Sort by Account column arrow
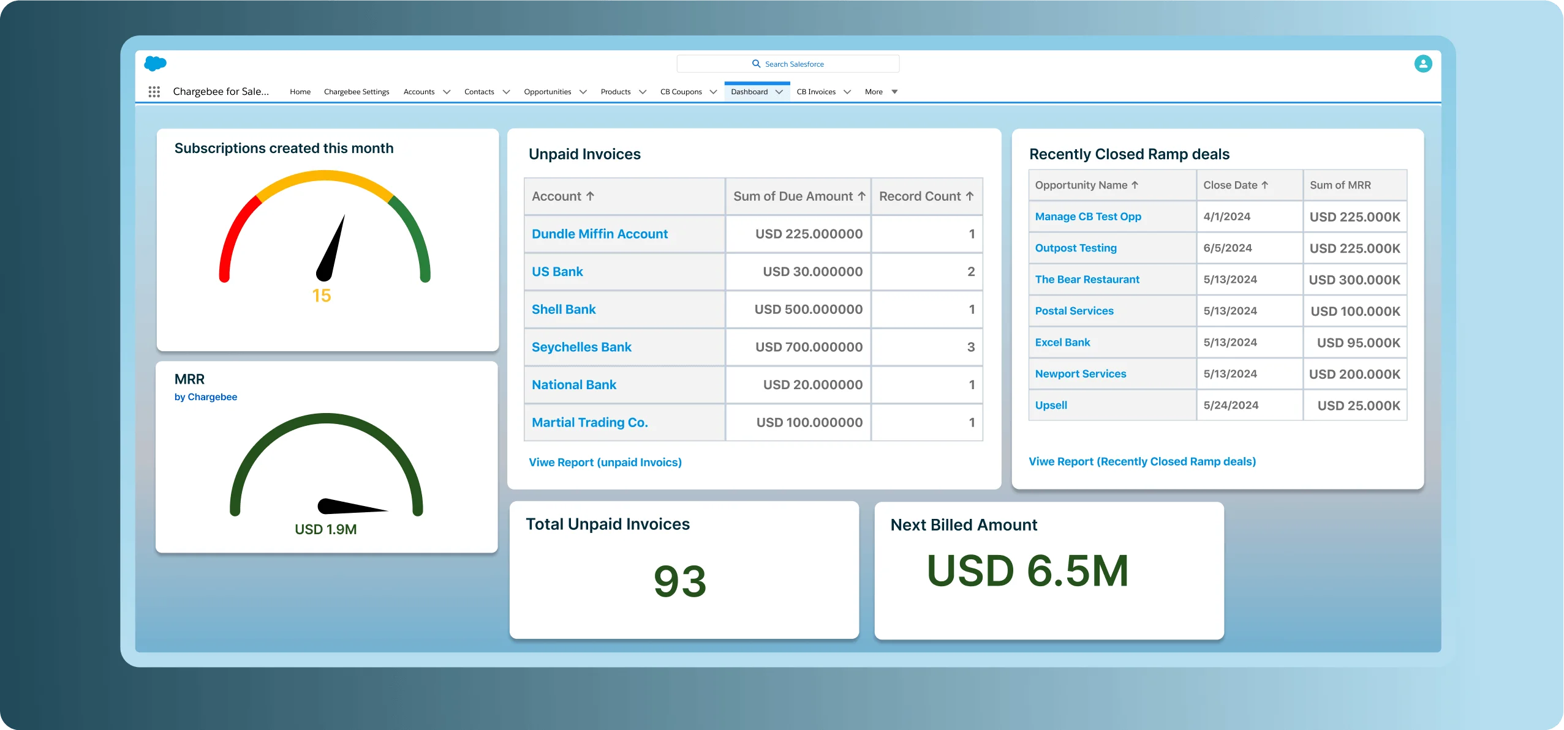Image resolution: width=1564 pixels, height=730 pixels. point(590,196)
